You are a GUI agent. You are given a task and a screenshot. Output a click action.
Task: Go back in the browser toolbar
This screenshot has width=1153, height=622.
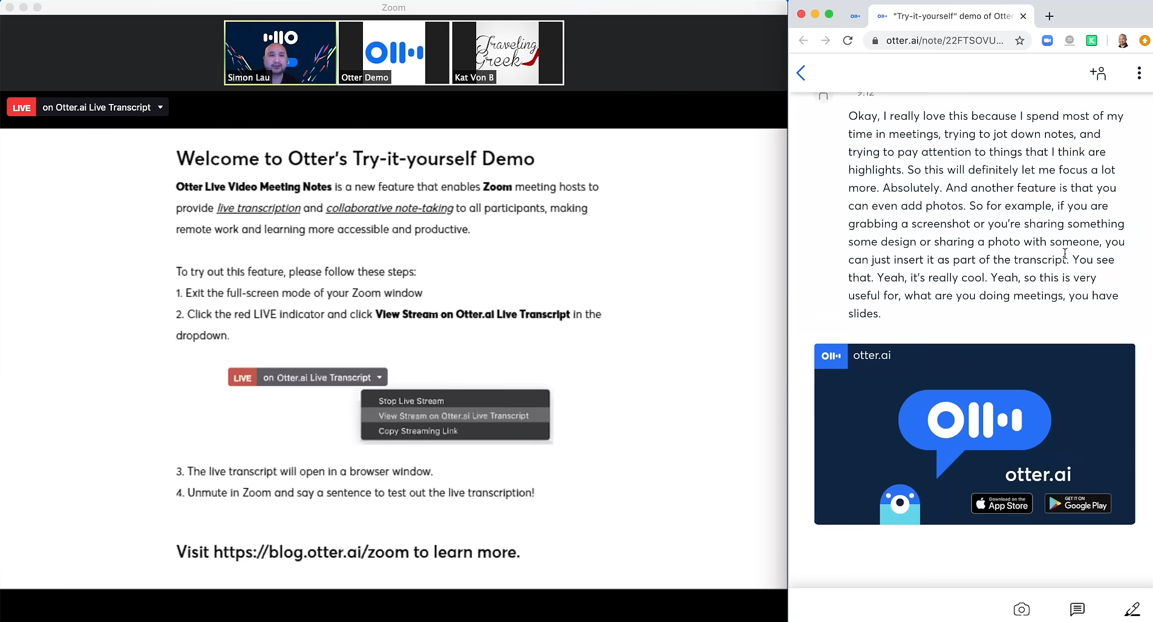pyautogui.click(x=803, y=40)
